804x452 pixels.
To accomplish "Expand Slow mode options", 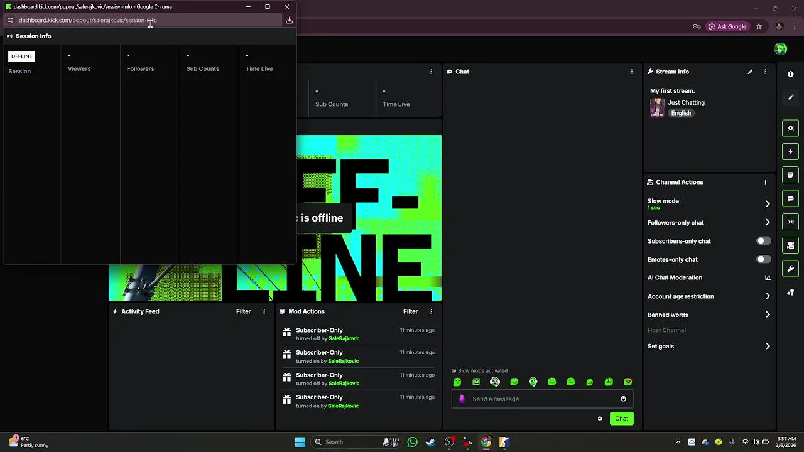I will (x=768, y=203).
